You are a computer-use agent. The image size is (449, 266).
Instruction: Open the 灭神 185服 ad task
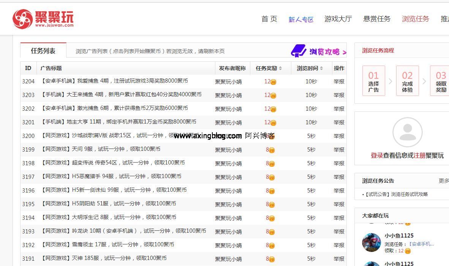point(104,258)
